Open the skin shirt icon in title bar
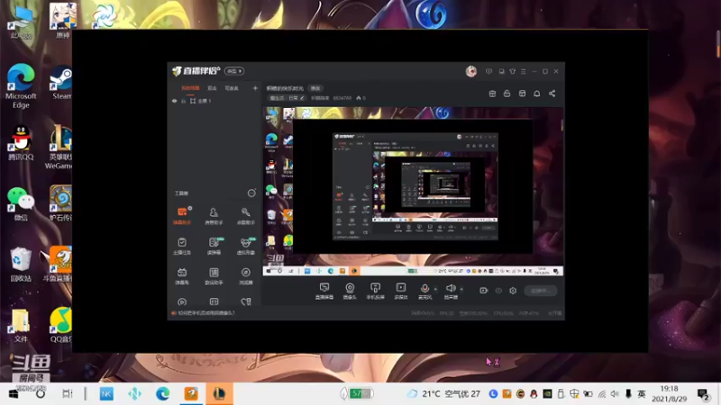721x405 pixels. pos(512,72)
